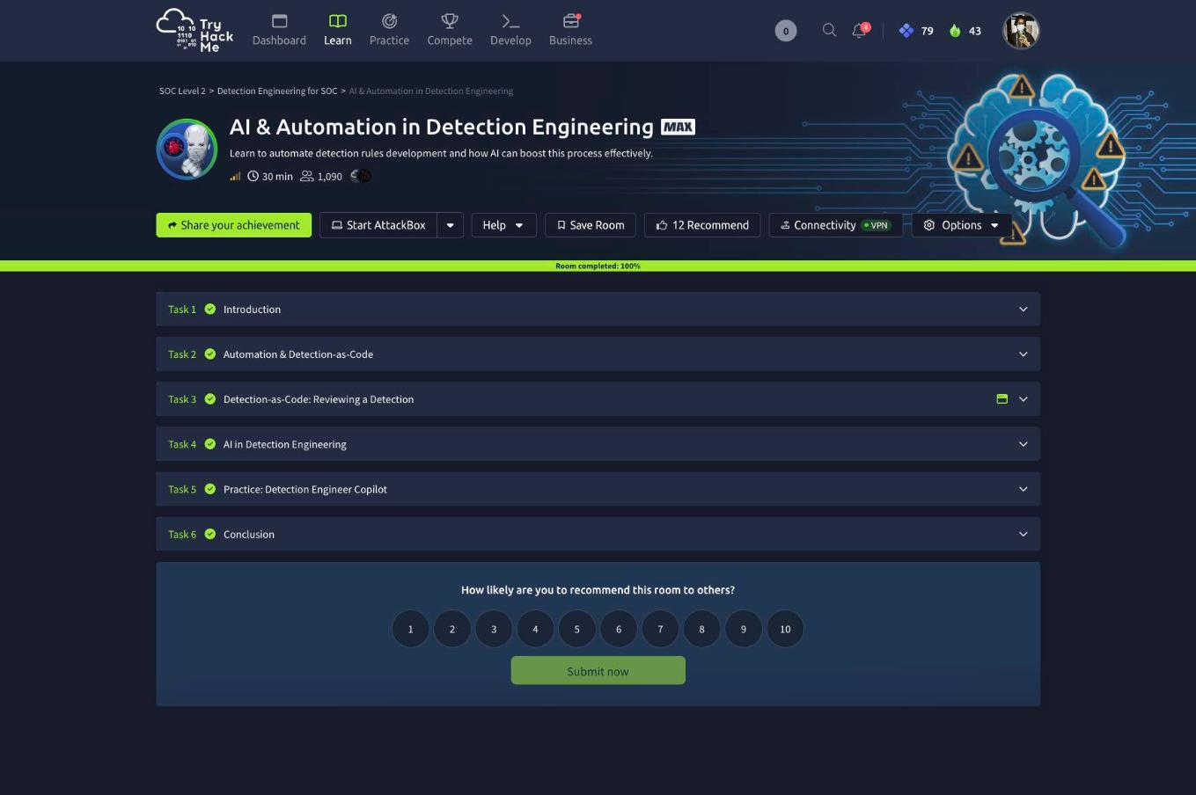Open the search magnifier icon
The width and height of the screenshot is (1196, 795).
point(829,30)
